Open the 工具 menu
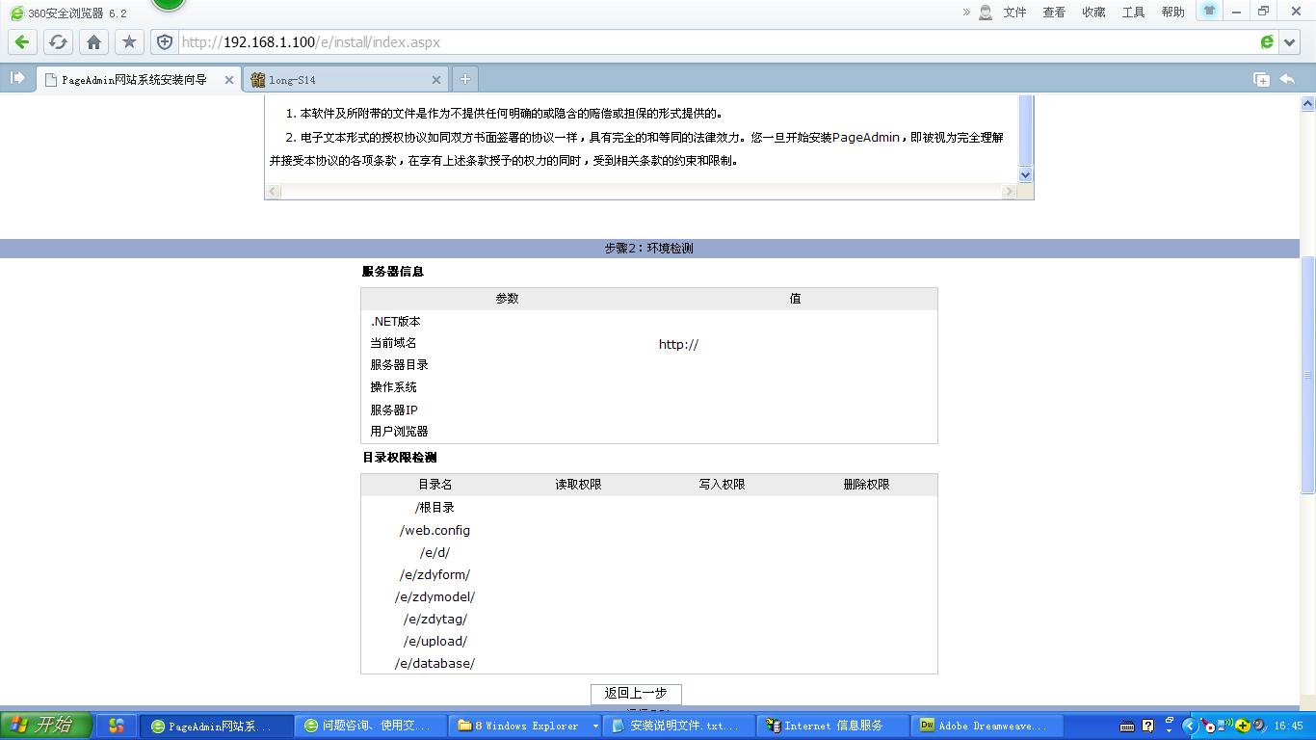Screen dimensions: 1316x740 pos(1133,13)
